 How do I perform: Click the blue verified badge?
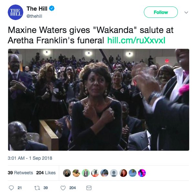[x=52, y=8]
